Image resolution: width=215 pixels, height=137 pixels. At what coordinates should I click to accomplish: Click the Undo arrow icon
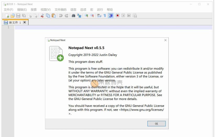(x=61, y=16)
